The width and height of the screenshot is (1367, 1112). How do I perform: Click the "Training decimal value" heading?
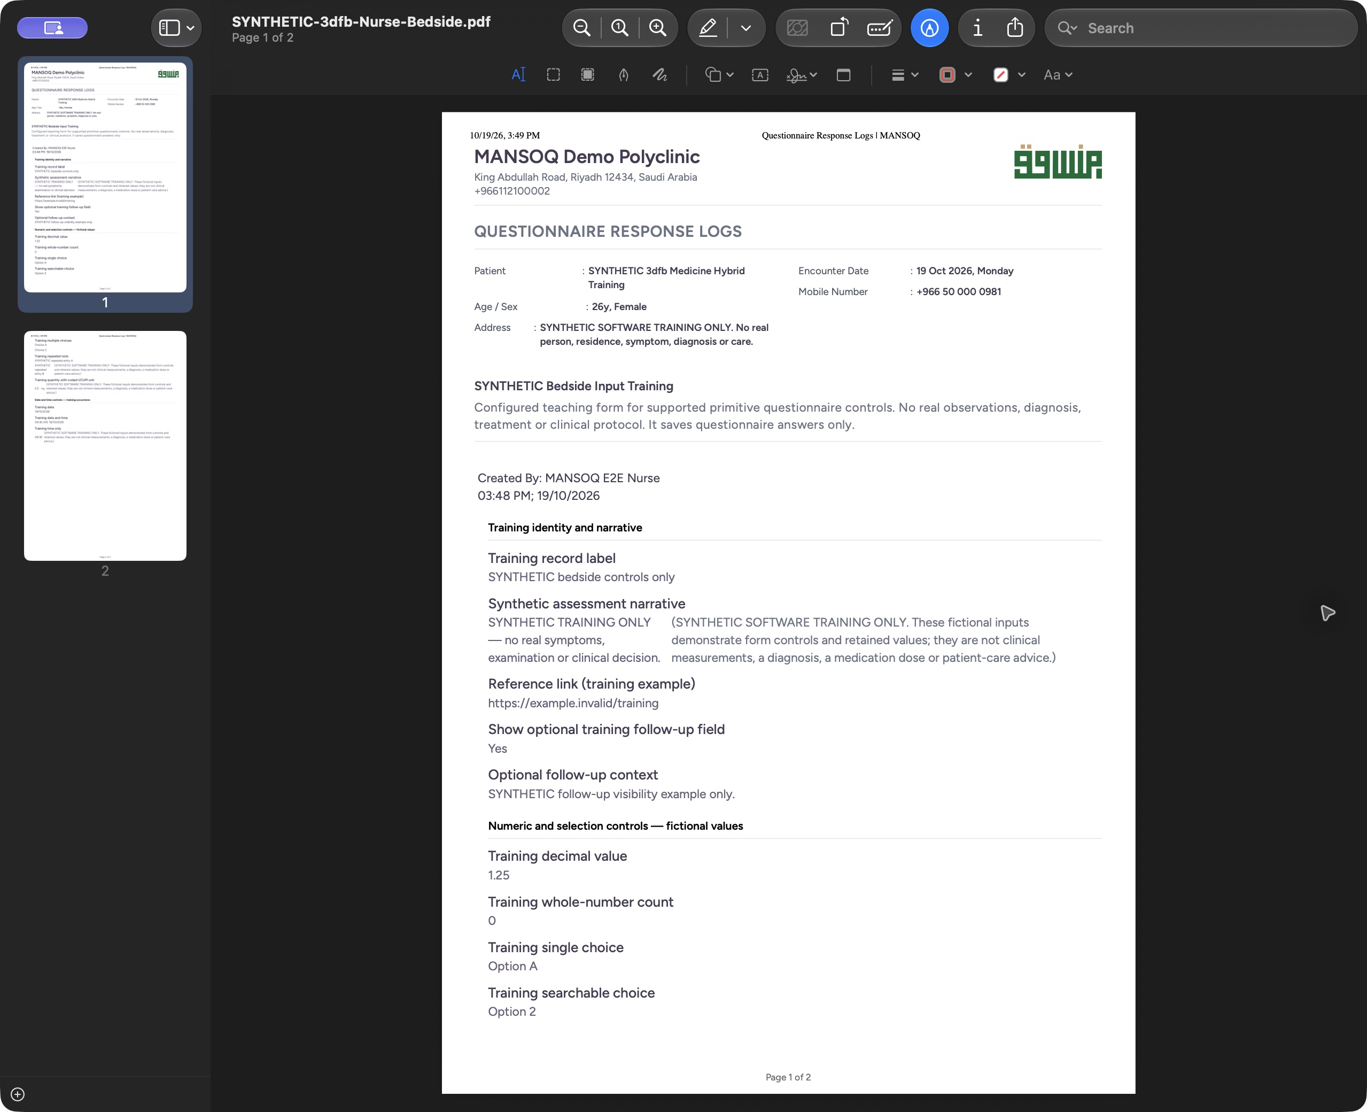[557, 856]
